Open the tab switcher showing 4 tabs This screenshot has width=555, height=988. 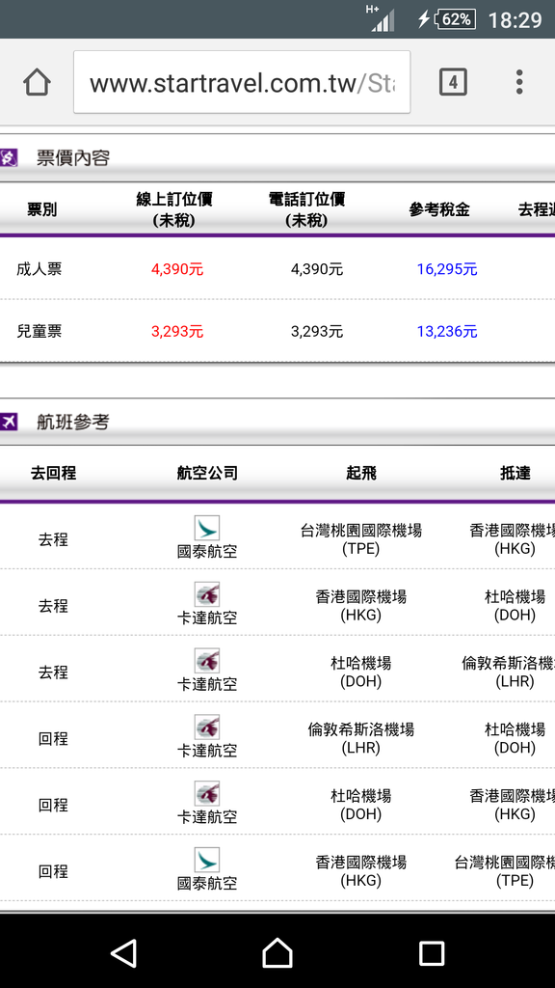coord(453,83)
